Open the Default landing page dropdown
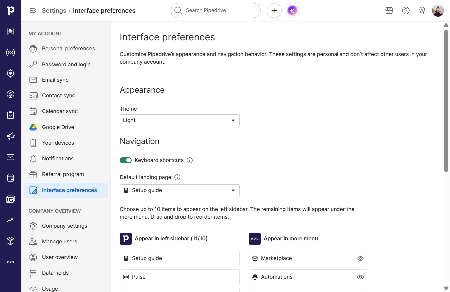This screenshot has height=292, width=450. (180, 190)
